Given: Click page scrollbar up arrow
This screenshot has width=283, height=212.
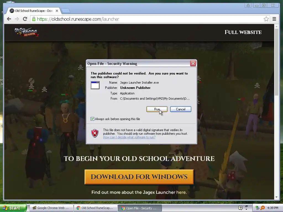Looking at the screenshot, I should click(276, 26).
